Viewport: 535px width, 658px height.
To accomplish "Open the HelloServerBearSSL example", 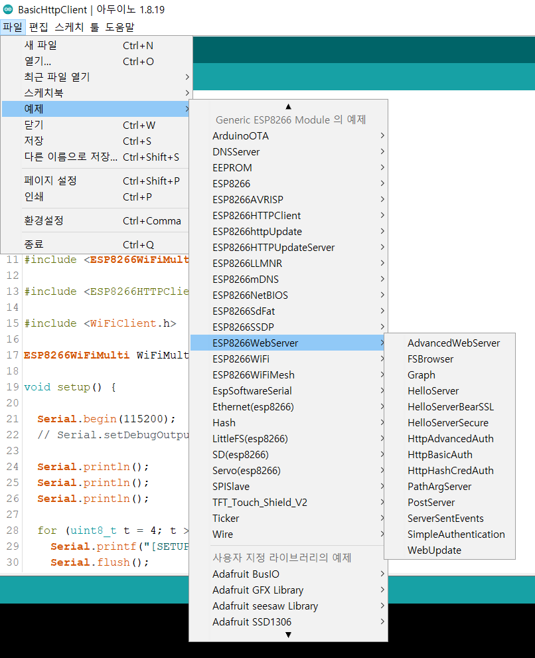I will (450, 407).
